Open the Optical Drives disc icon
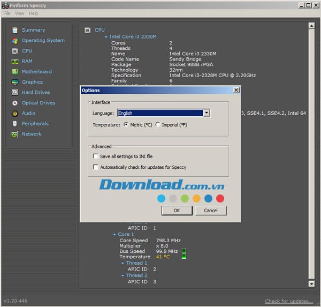The width and height of the screenshot is (321, 307). click(x=14, y=103)
